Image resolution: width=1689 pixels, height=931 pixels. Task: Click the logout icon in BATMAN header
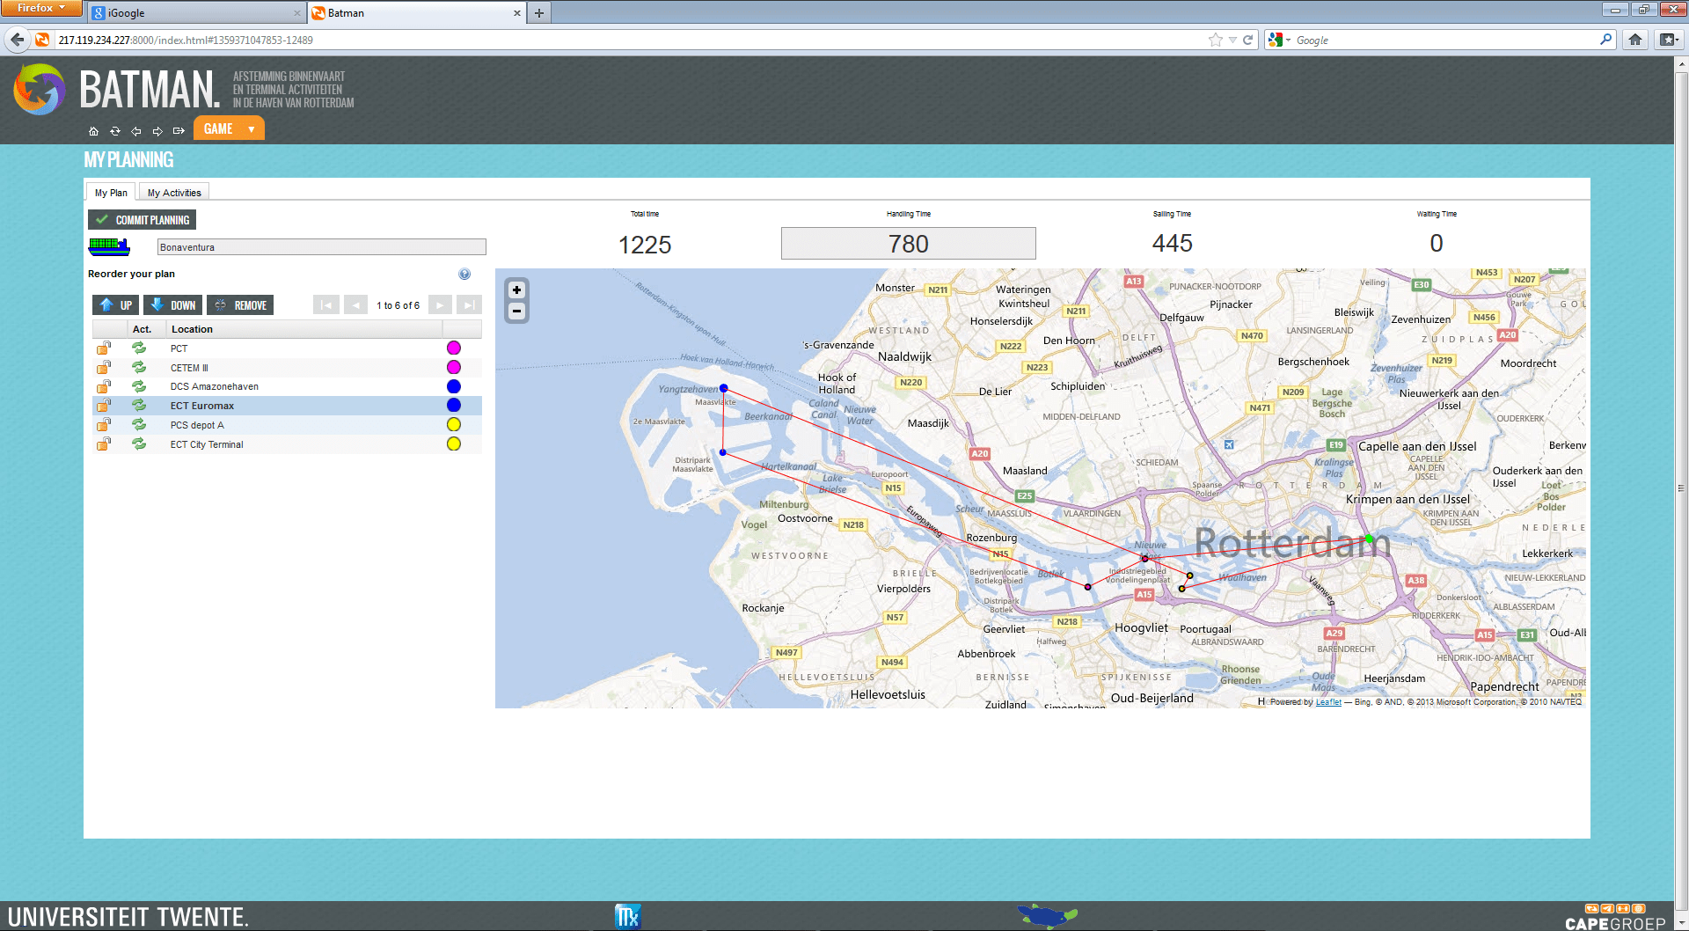coord(179,131)
